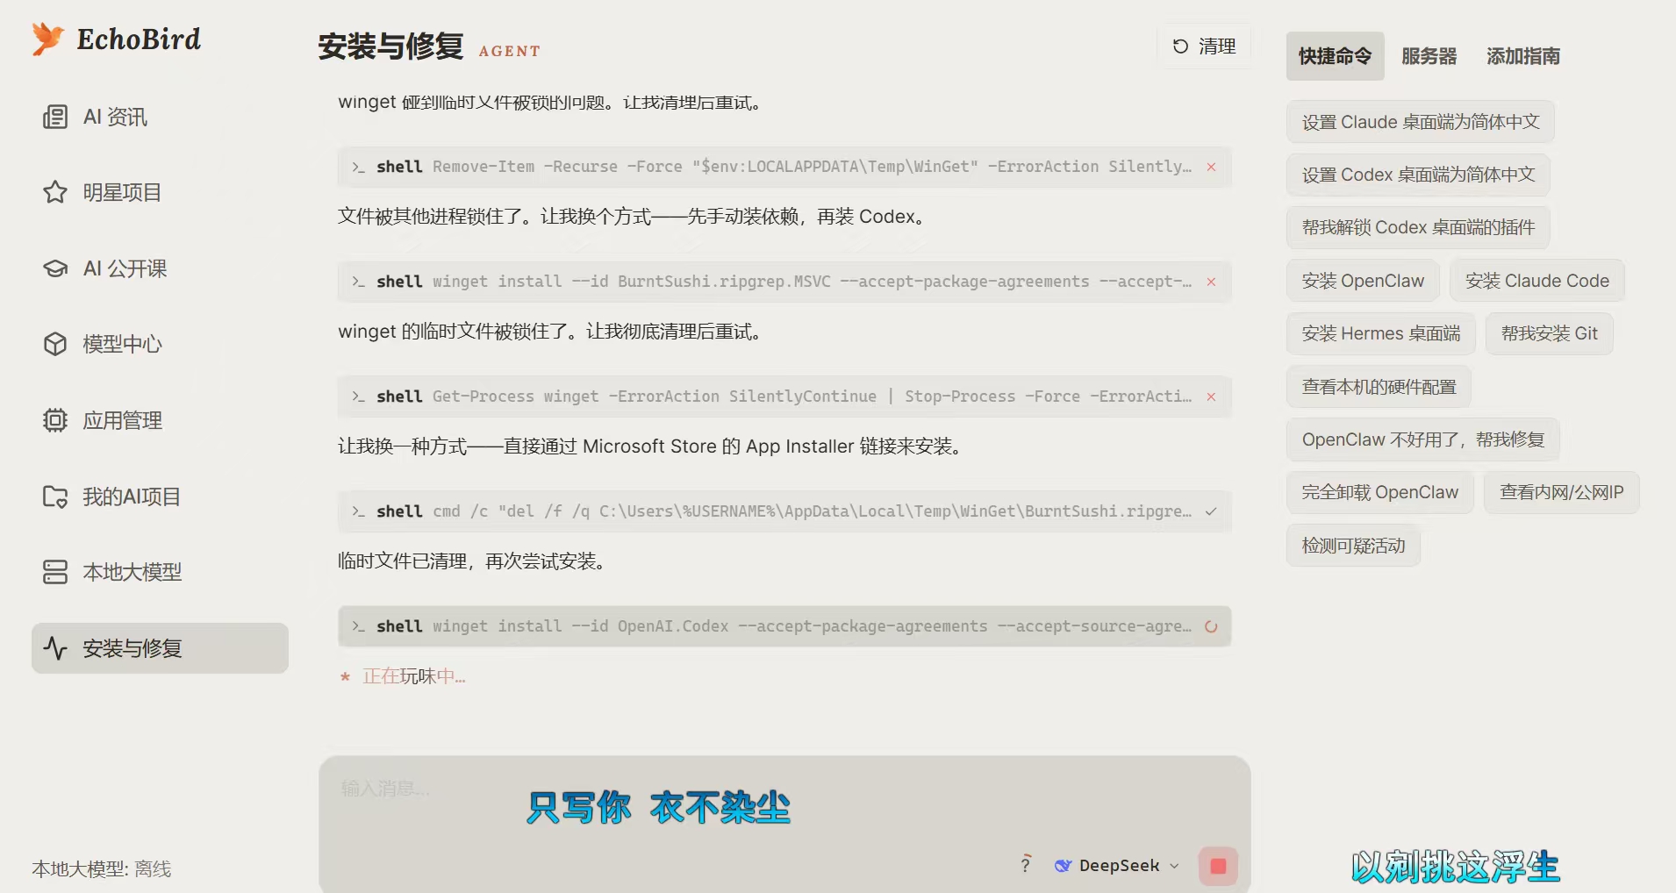1676x893 pixels.
Task: Click the 本地大模型: 离线 status text
Action: [x=102, y=869]
